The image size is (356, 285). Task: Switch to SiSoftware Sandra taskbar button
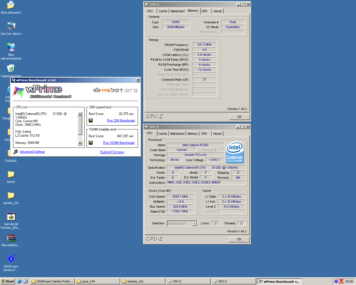pyautogui.click(x=52, y=281)
